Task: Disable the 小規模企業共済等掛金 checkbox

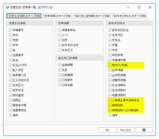Action: [x=110, y=100]
